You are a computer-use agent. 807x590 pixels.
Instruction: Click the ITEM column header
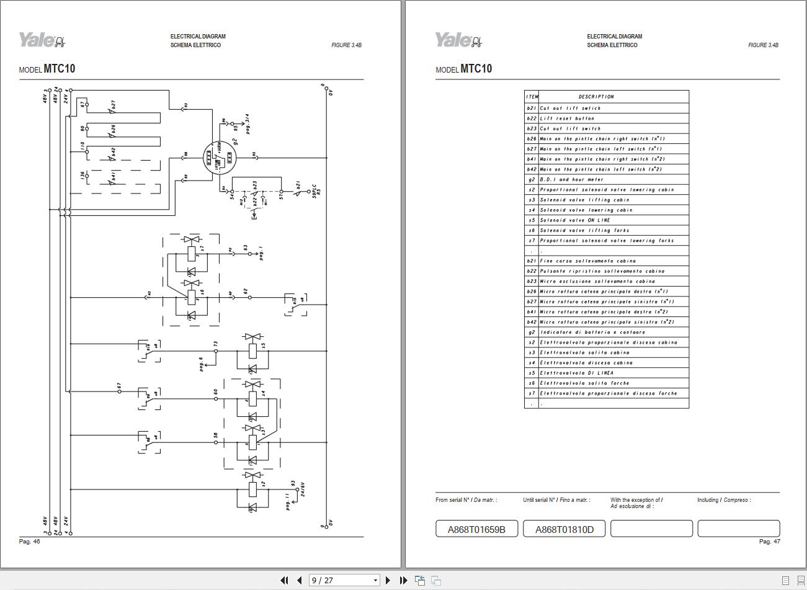coord(532,97)
